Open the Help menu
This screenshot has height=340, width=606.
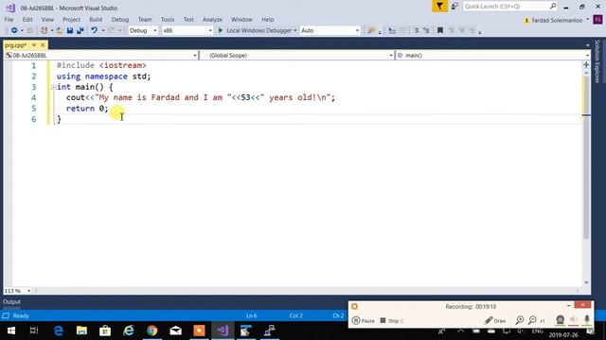point(267,19)
